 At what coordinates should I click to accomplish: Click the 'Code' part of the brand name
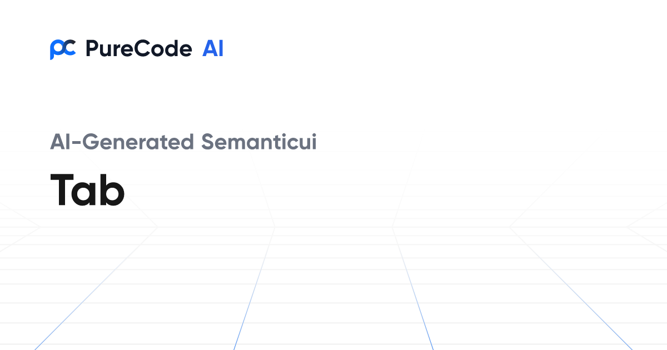click(x=163, y=49)
